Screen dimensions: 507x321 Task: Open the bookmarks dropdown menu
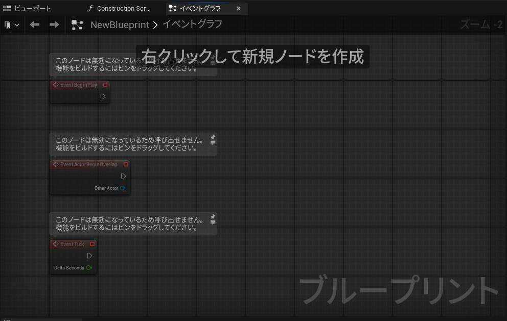tap(12, 25)
